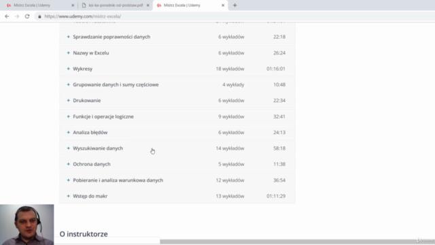The width and height of the screenshot is (435, 245).
Task: Click the Wstęp do makr title
Action: (90, 196)
